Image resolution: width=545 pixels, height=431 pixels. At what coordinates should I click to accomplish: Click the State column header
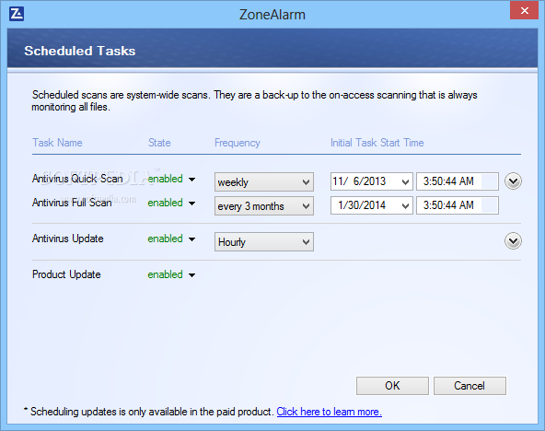pyautogui.click(x=159, y=143)
